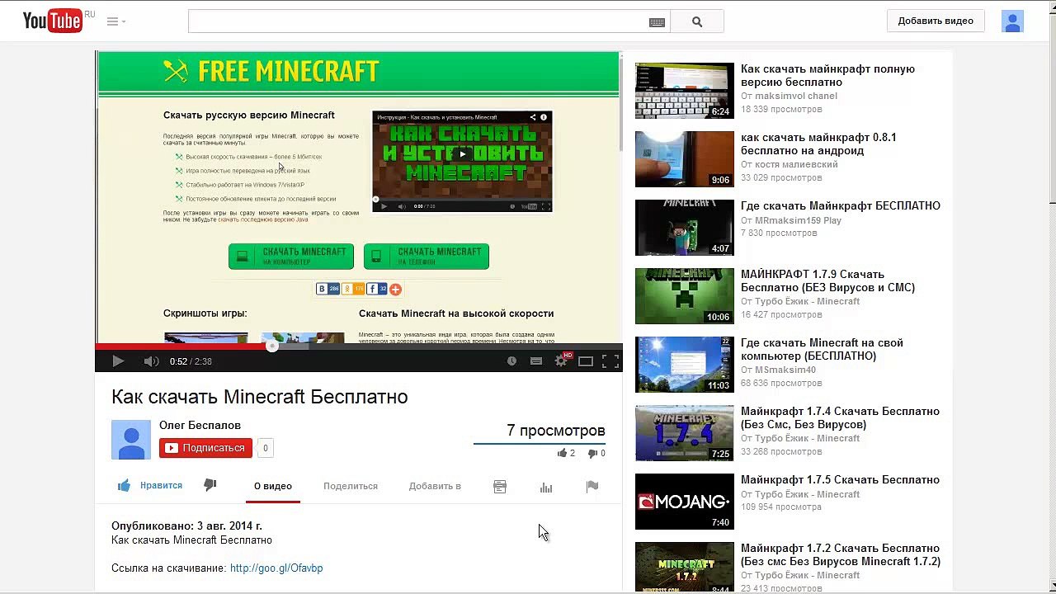Open the 1.7.4 thumbnail with duration 7:25
The image size is (1056, 594).
[x=684, y=433]
